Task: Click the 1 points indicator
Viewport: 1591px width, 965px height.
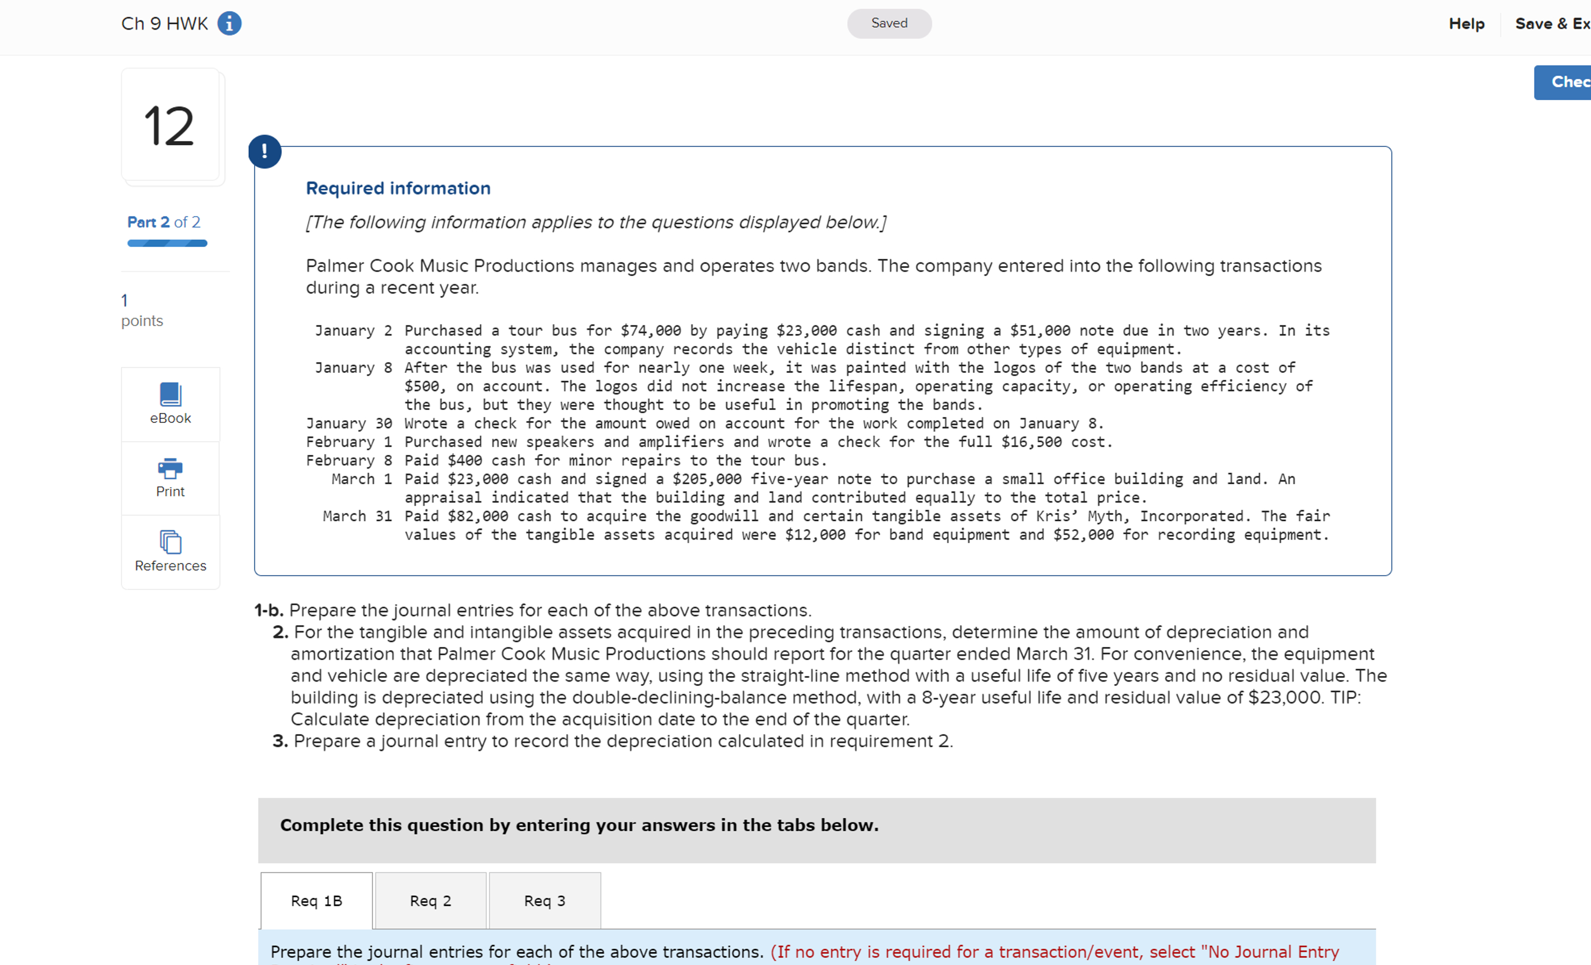Action: [142, 310]
